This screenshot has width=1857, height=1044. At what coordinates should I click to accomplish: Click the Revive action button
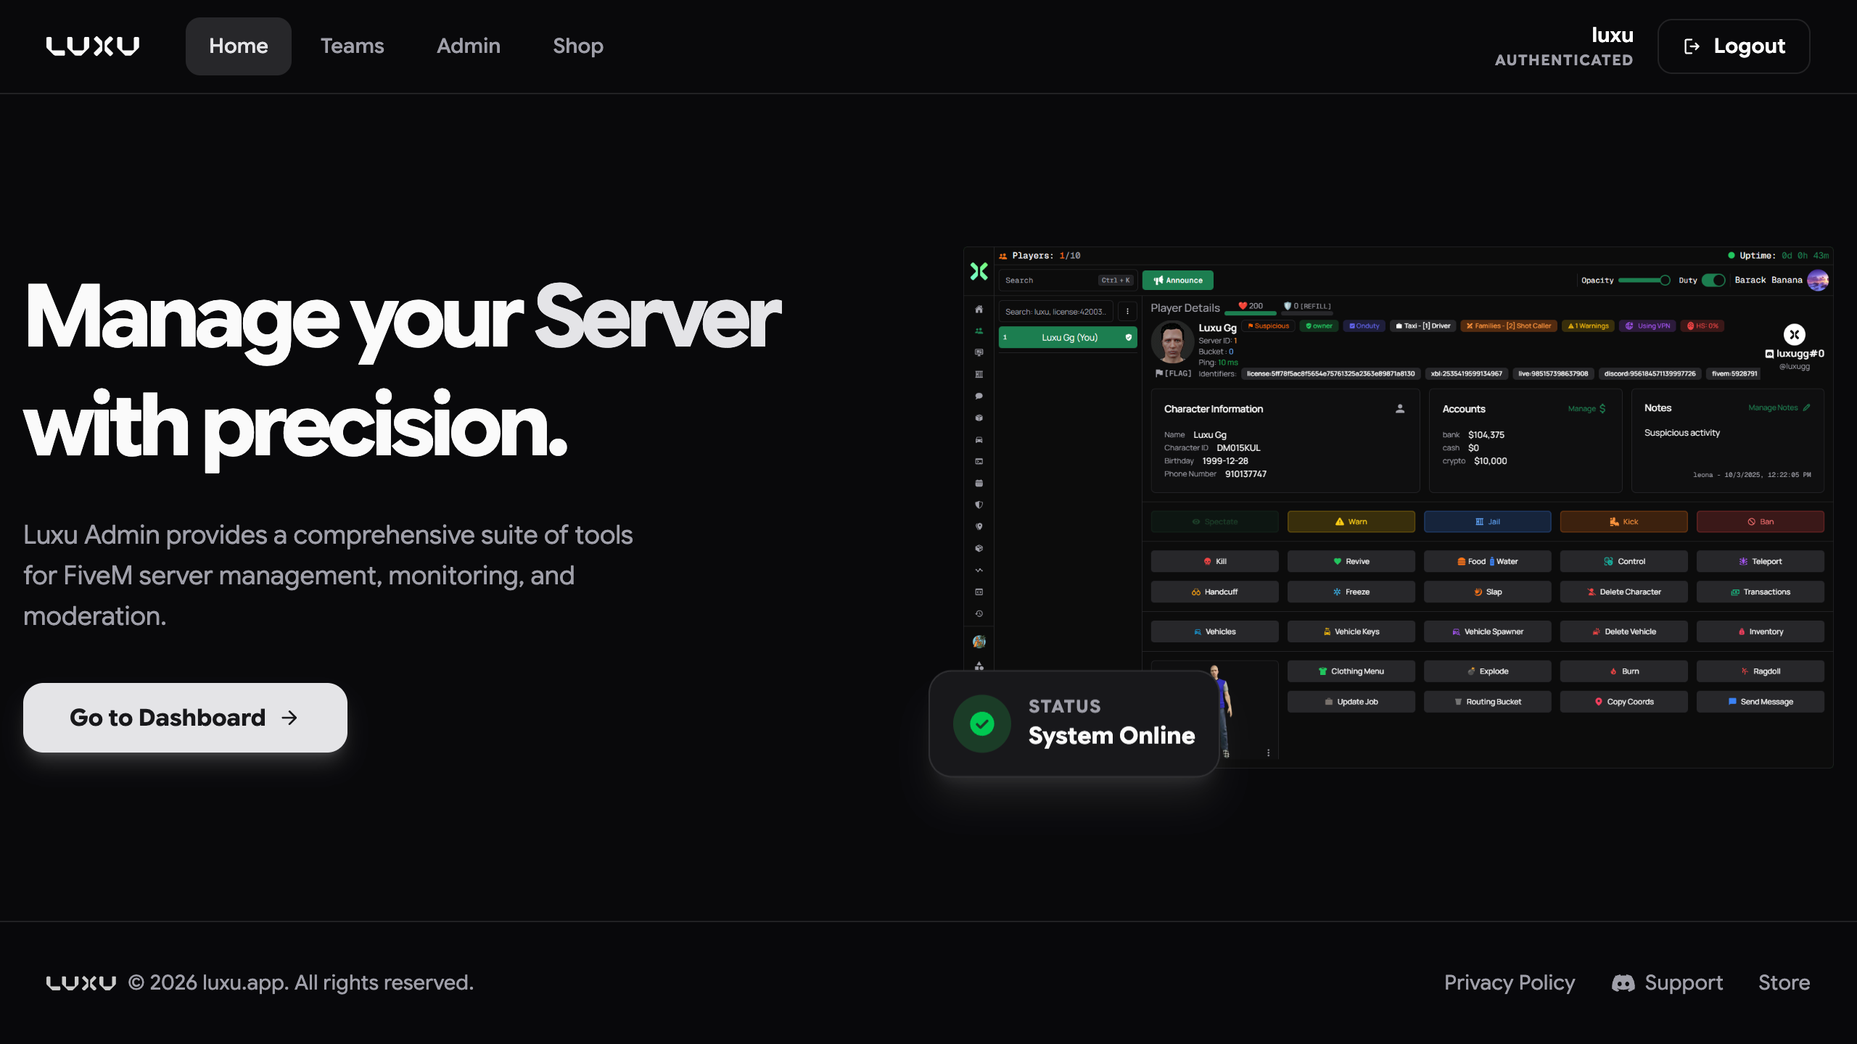(1351, 561)
